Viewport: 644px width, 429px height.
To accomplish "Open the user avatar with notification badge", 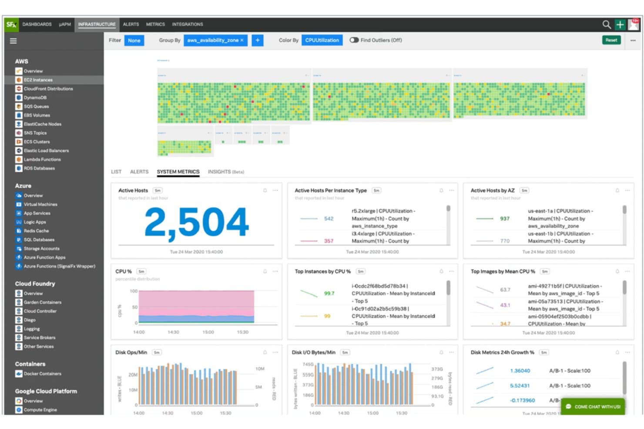I will (634, 24).
